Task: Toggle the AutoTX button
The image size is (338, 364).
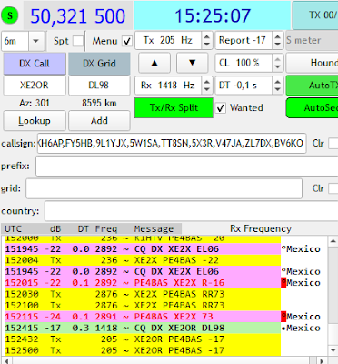Action: coord(312,86)
